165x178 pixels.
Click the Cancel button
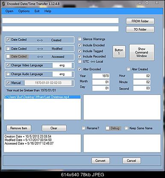tap(132, 161)
